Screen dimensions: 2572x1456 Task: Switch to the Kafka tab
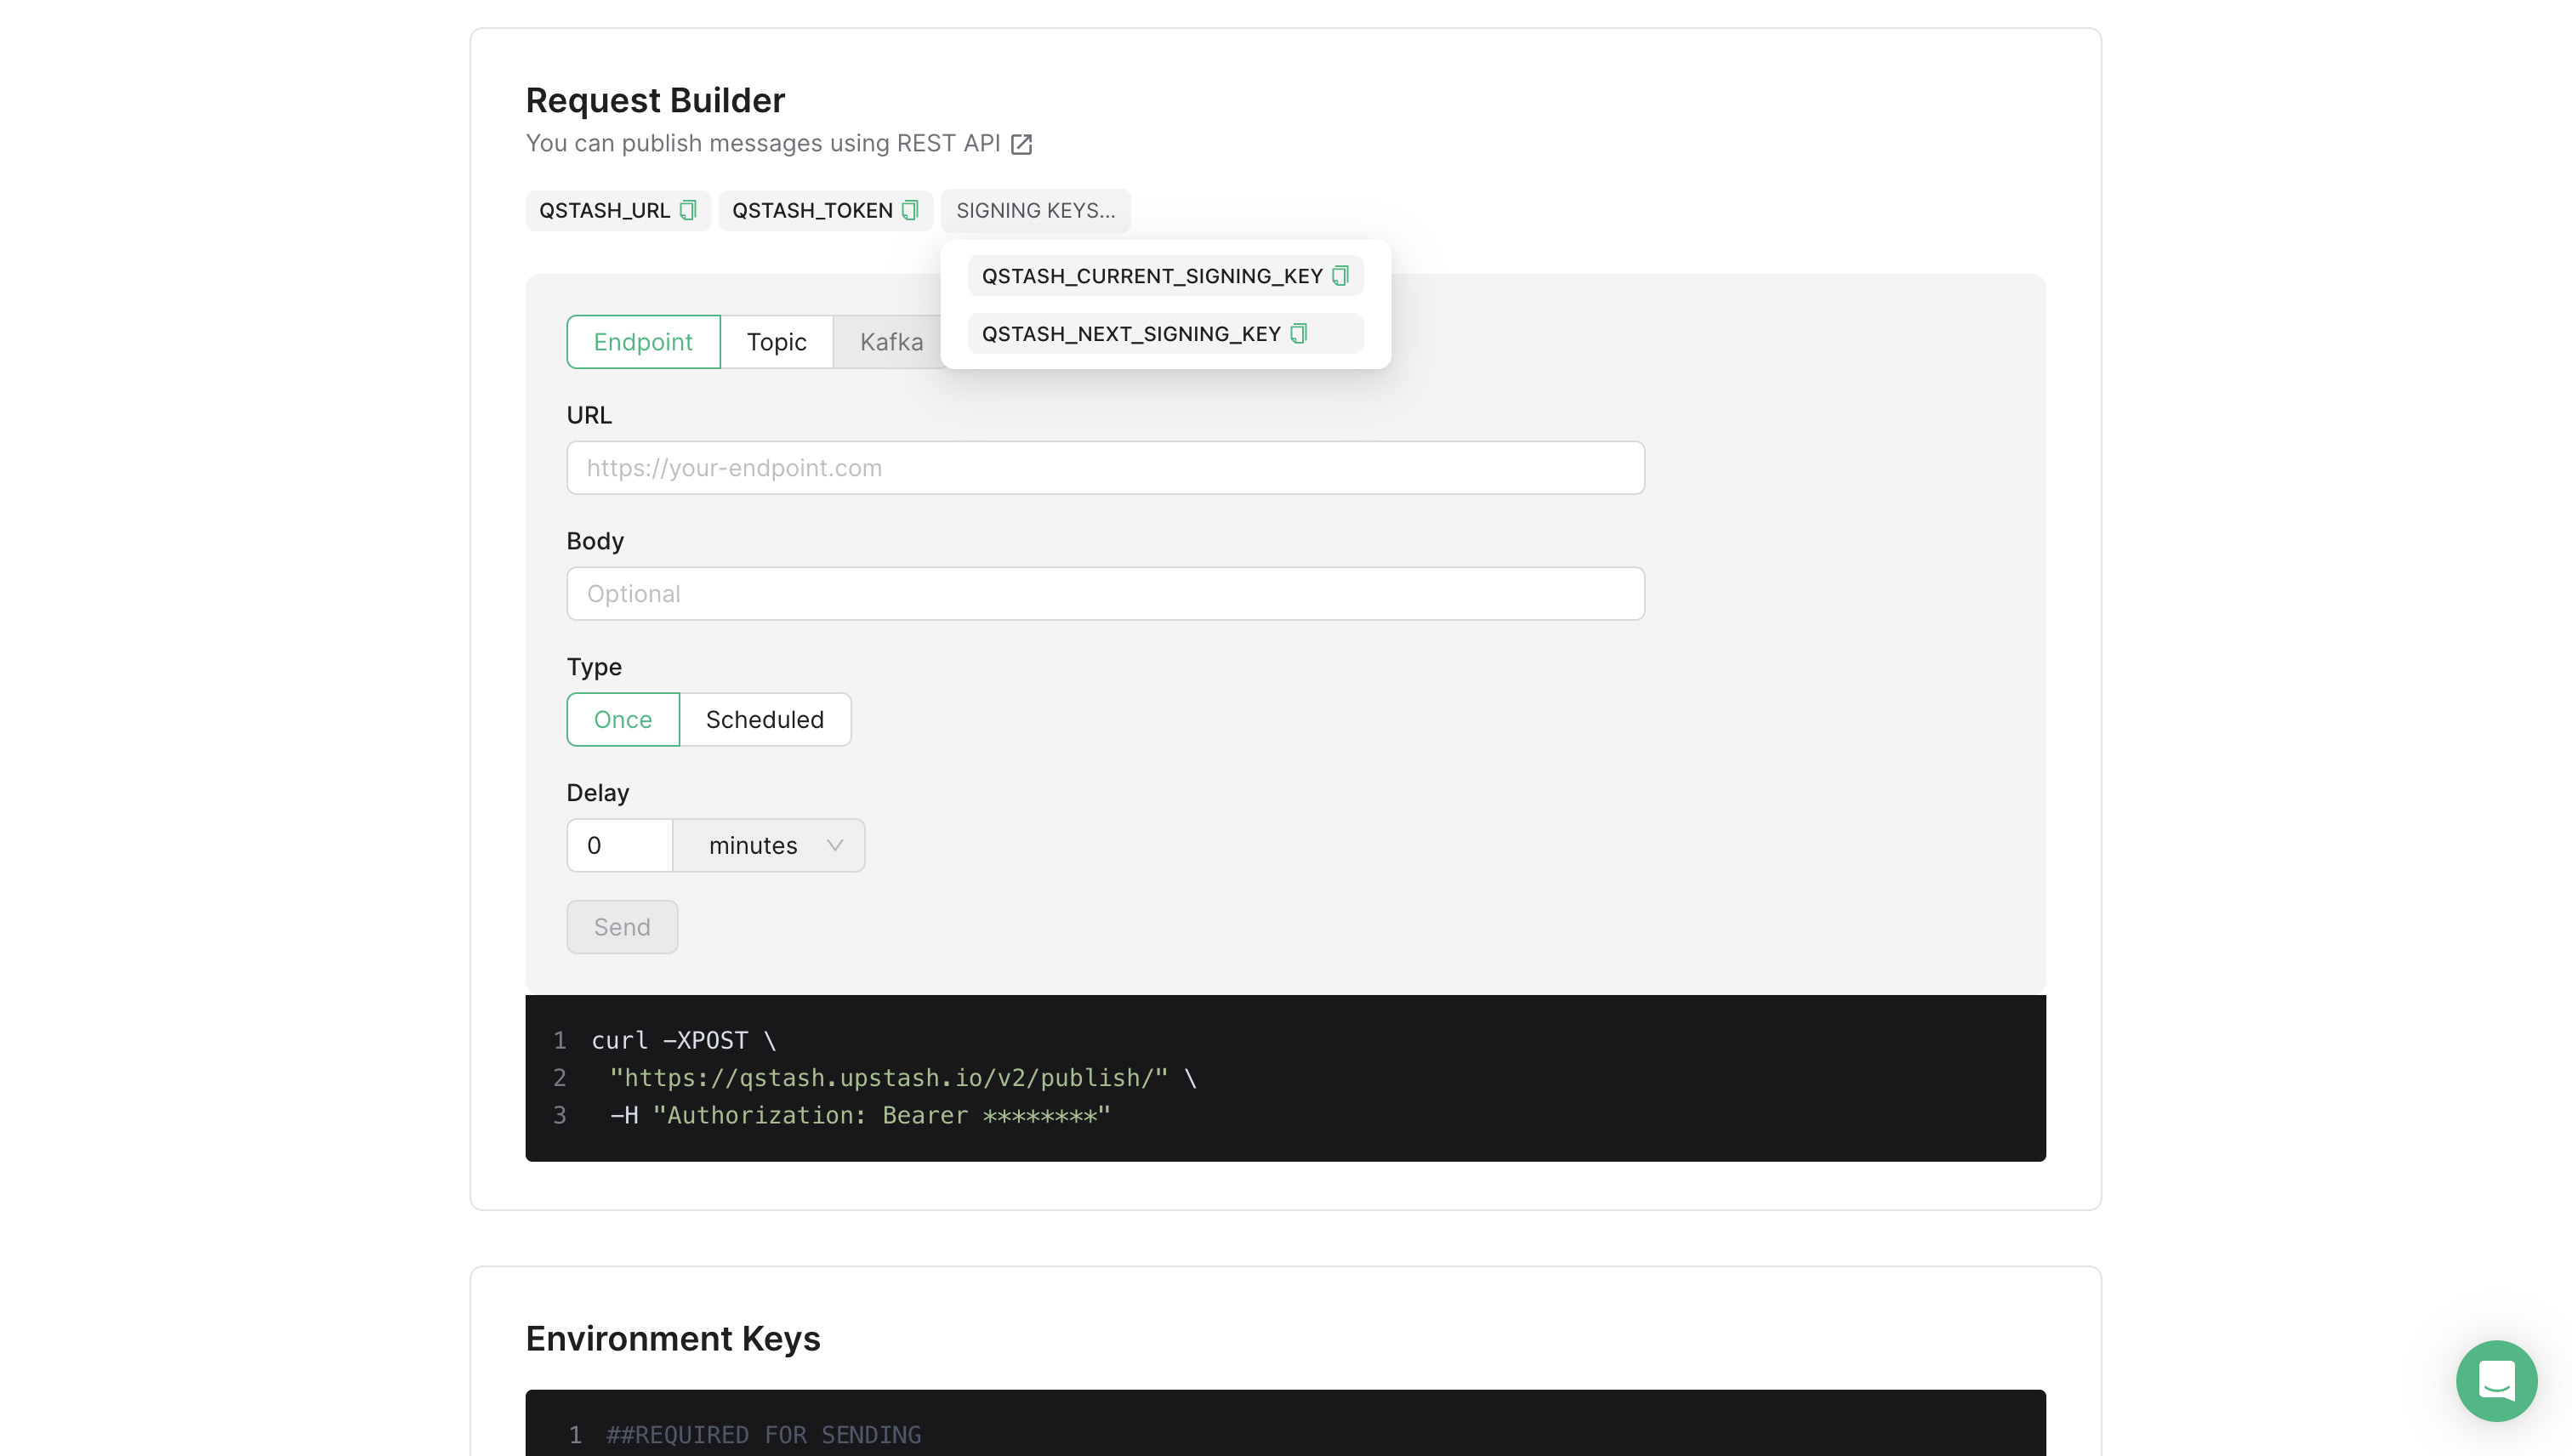click(x=891, y=341)
